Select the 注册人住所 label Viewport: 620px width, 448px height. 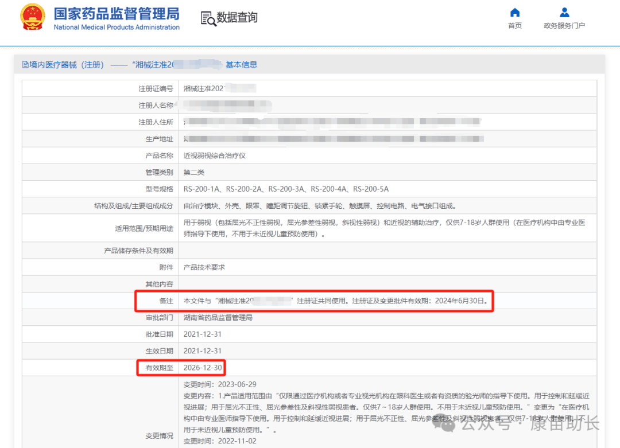[x=156, y=123]
